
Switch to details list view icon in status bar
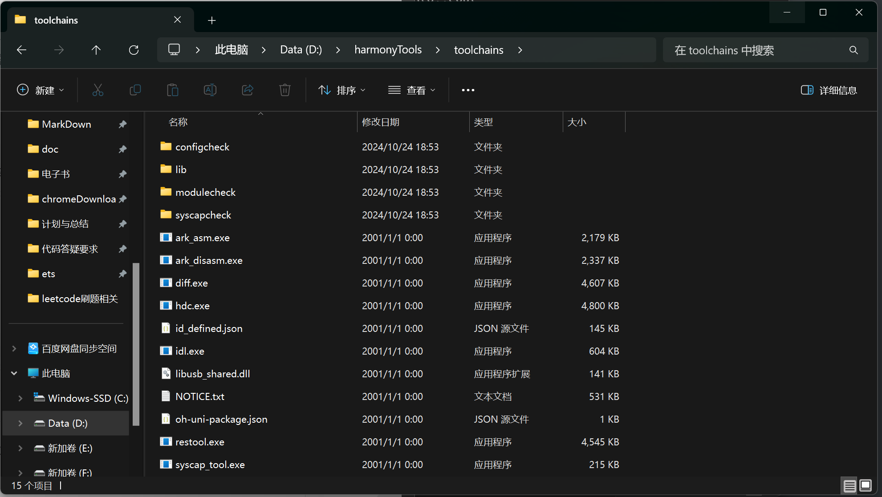coord(849,485)
